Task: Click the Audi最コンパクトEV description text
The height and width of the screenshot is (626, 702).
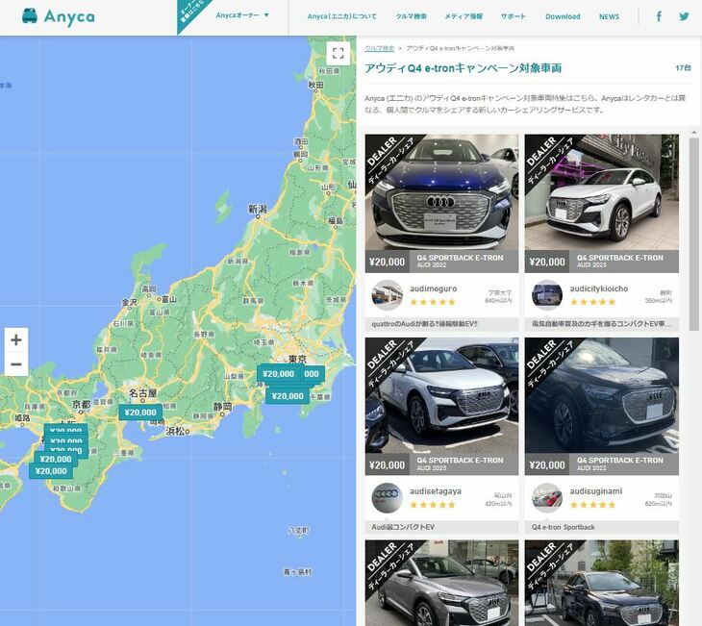Action: click(x=403, y=527)
